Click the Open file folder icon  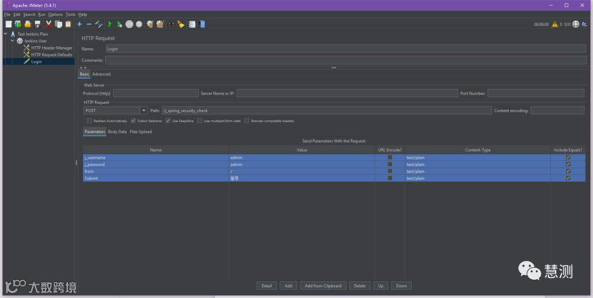point(27,24)
